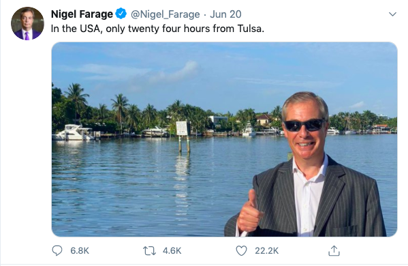Click the 4.6K retweets count
Image resolution: width=408 pixels, height=266 pixels.
(172, 250)
